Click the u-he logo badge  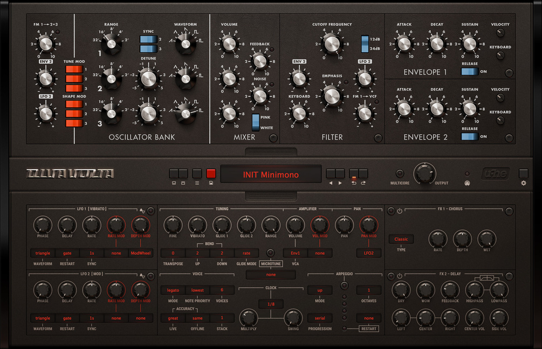coord(496,173)
